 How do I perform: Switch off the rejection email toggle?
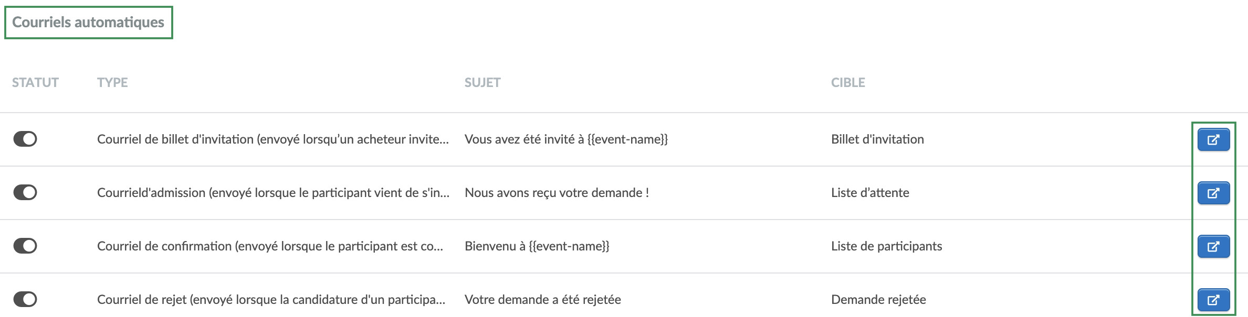(x=25, y=299)
